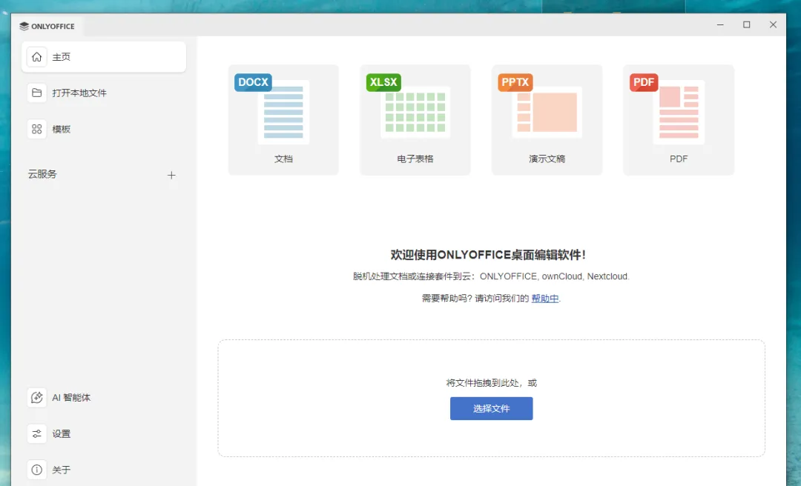The height and width of the screenshot is (486, 801).
Task: Click the grid icon for 模板
Action: [37, 129]
